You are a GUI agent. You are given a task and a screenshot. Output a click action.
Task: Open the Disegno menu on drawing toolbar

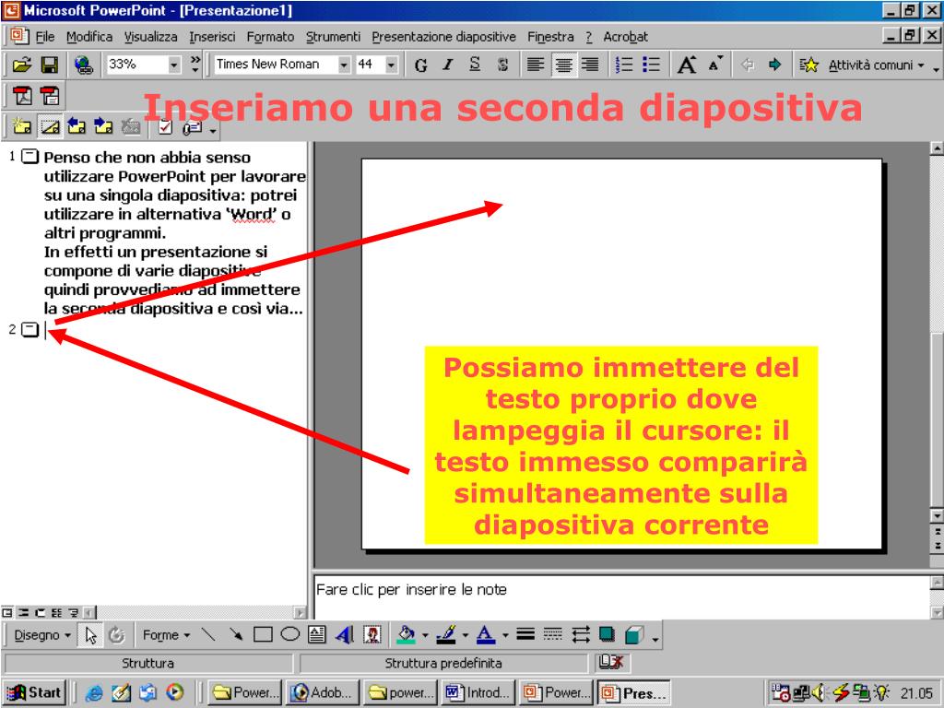[42, 635]
